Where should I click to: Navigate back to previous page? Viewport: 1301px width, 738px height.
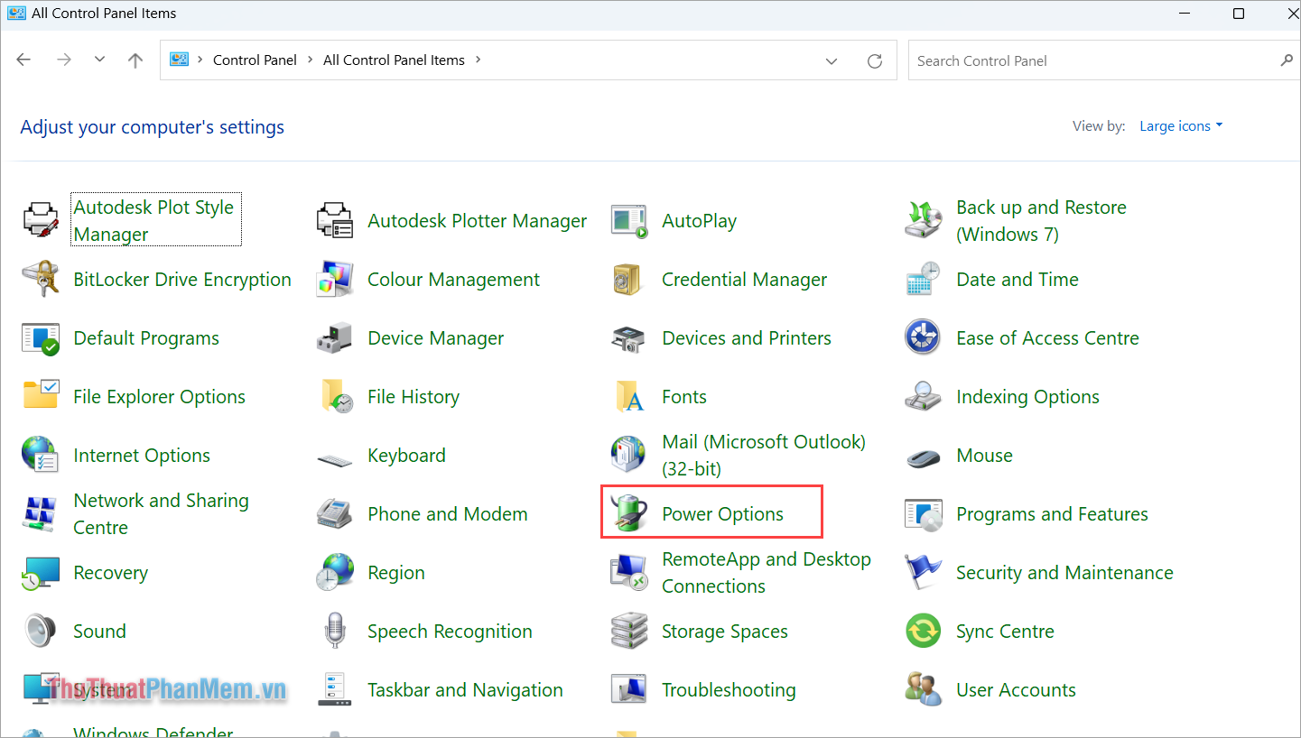23,60
